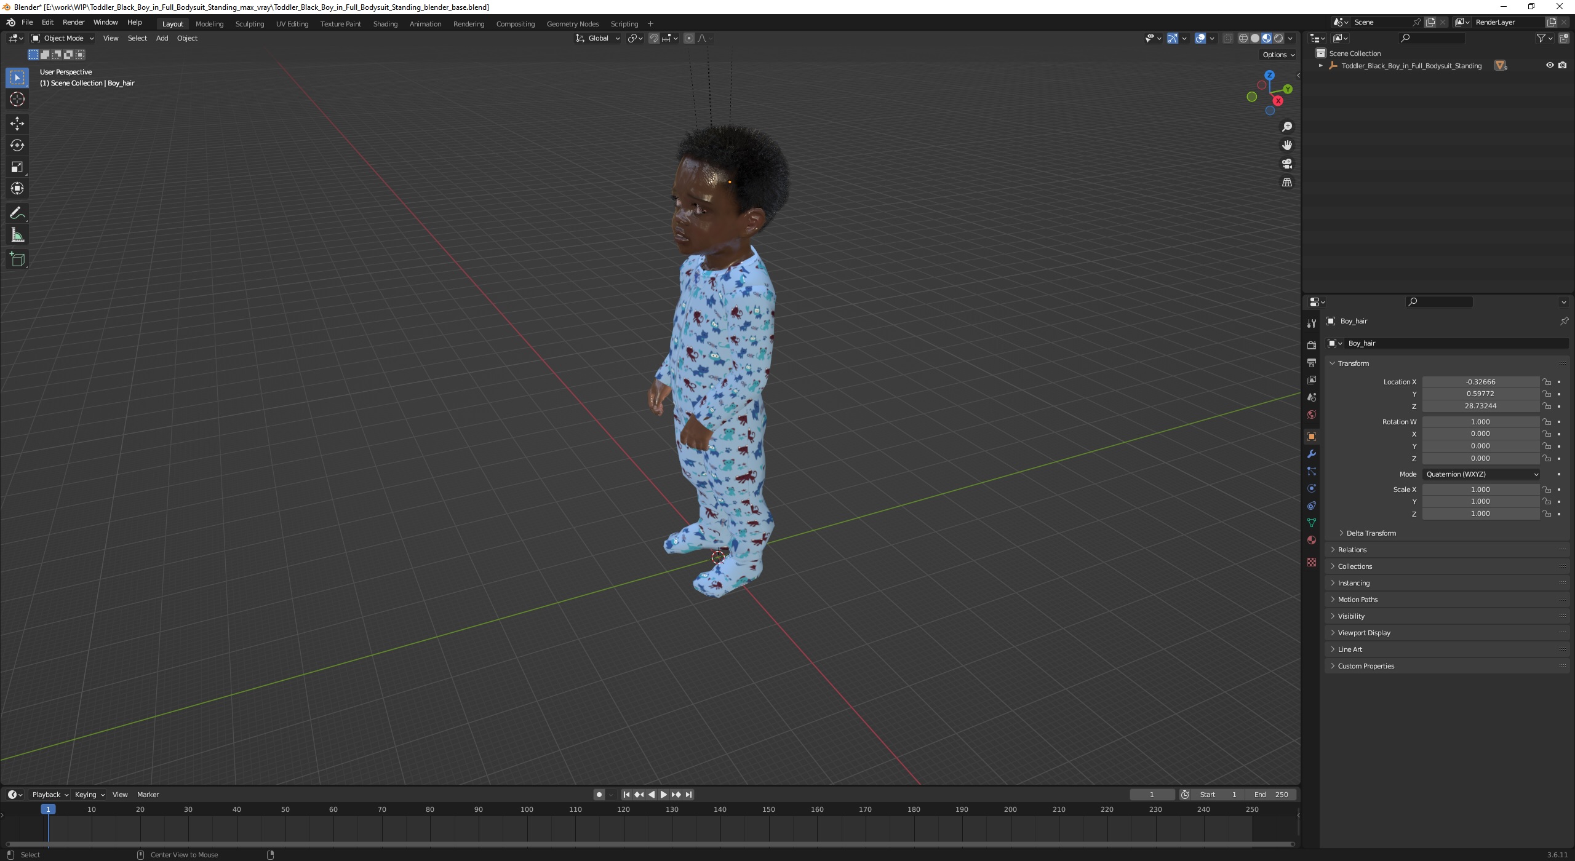Open the Material properties tab

1311,540
